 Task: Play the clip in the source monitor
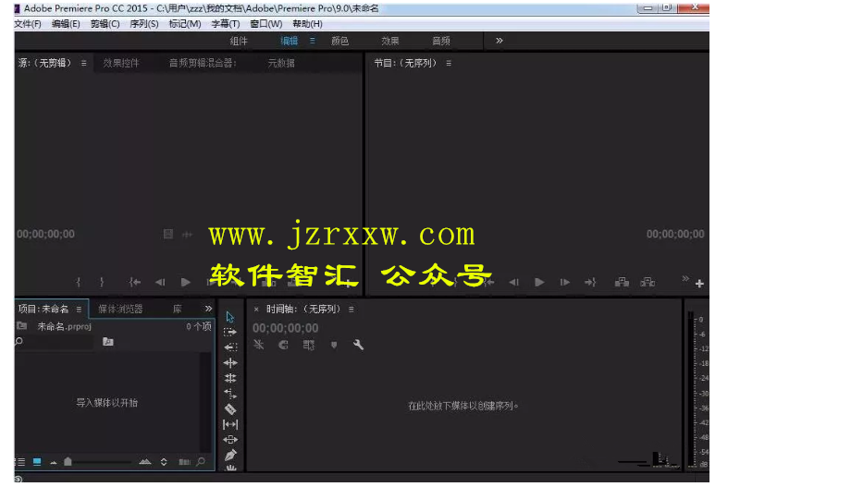click(186, 282)
